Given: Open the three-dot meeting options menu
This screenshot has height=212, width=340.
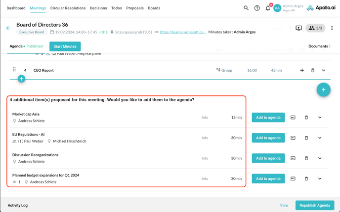Looking at the screenshot, I should tap(332, 28).
